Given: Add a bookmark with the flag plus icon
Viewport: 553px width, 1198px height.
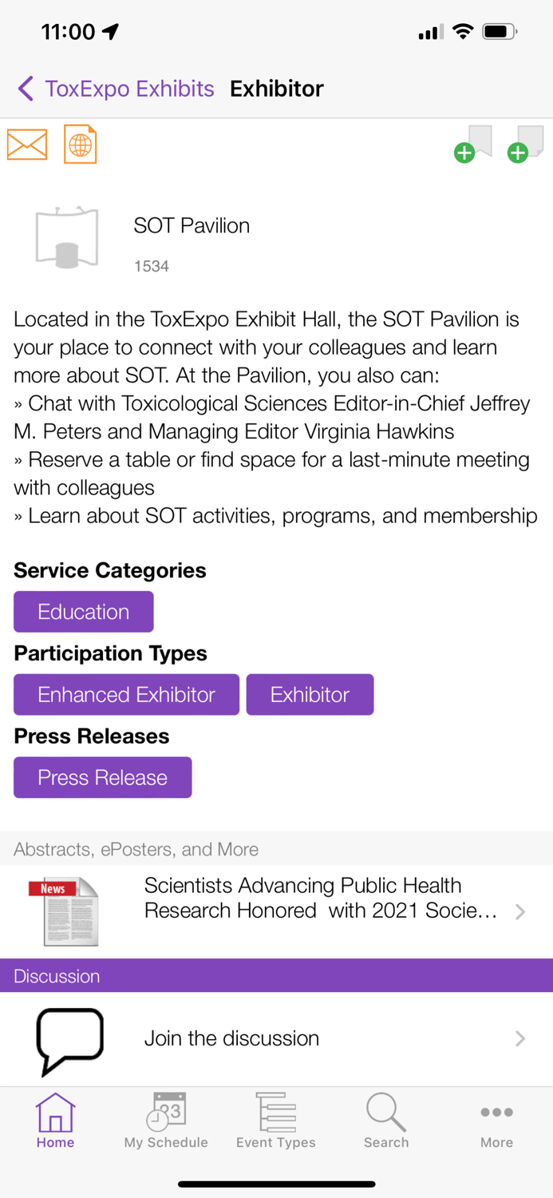Looking at the screenshot, I should [x=473, y=144].
